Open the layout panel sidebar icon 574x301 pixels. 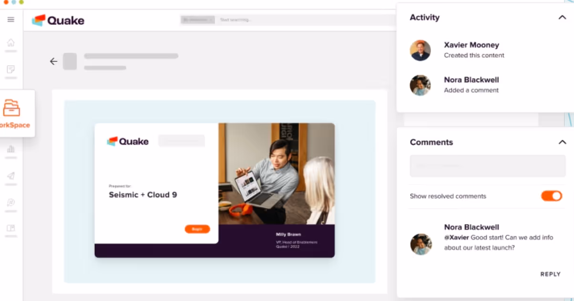11,228
